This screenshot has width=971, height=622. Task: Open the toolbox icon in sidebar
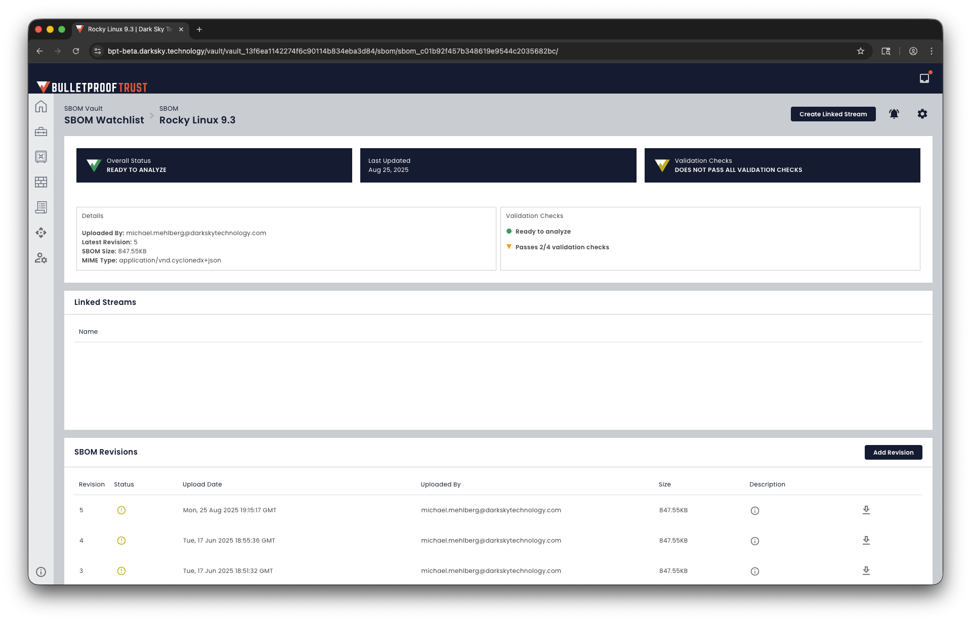41,132
